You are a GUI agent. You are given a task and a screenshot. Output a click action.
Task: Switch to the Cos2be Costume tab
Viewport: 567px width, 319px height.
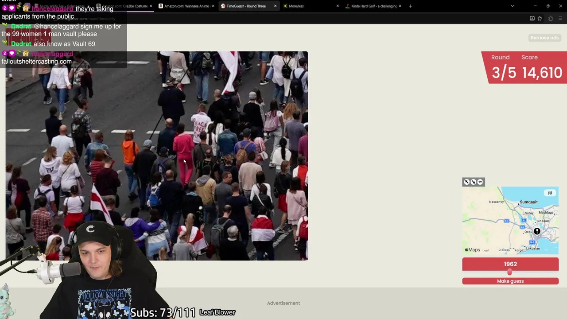pyautogui.click(x=124, y=6)
